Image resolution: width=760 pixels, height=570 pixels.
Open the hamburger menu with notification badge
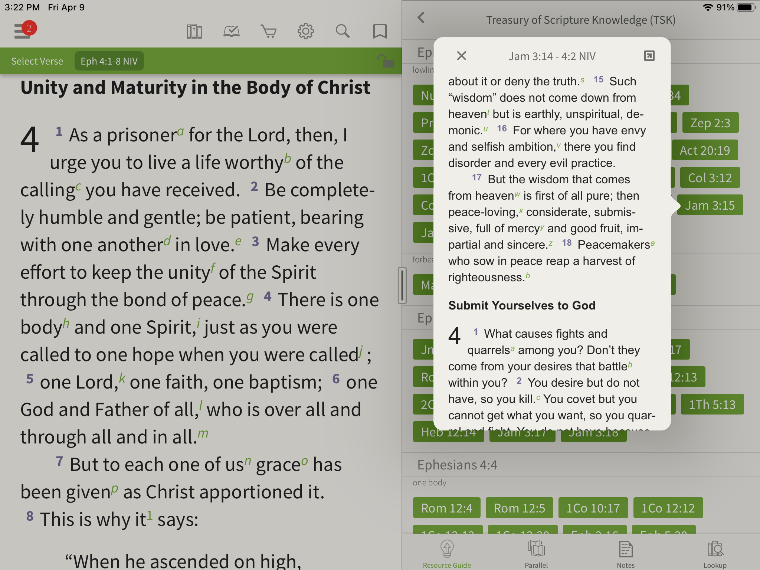pyautogui.click(x=24, y=30)
